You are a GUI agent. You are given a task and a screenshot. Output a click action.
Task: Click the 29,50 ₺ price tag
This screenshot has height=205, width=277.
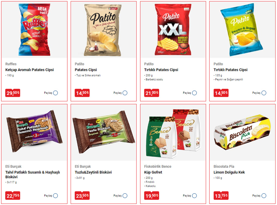13,93
